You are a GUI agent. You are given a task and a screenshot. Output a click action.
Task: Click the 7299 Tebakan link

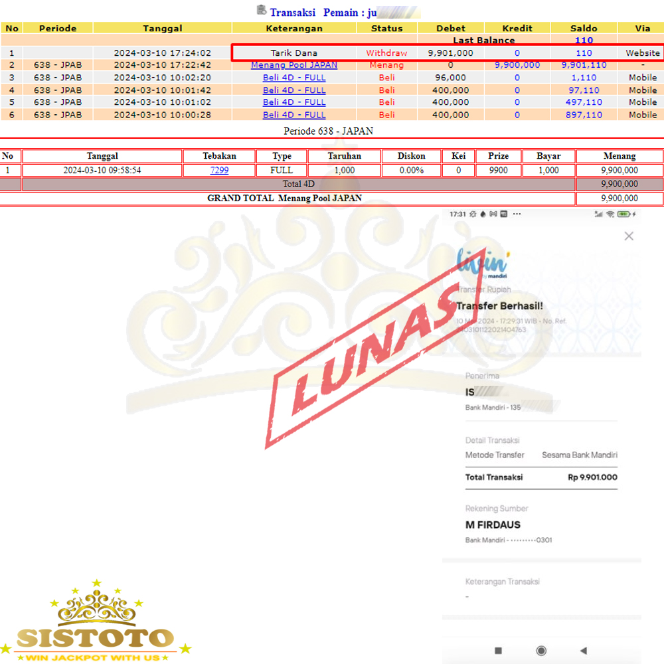point(219,171)
